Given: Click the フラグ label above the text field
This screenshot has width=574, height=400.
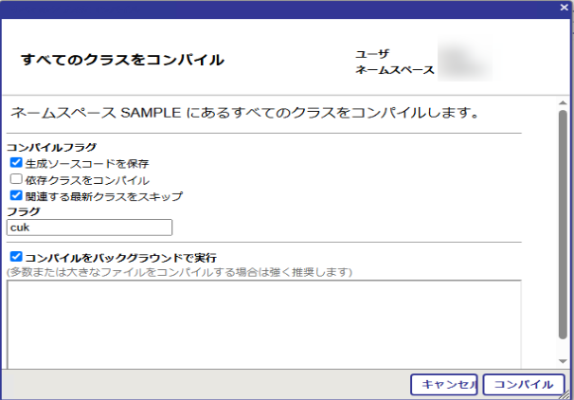Looking at the screenshot, I should click(24, 211).
